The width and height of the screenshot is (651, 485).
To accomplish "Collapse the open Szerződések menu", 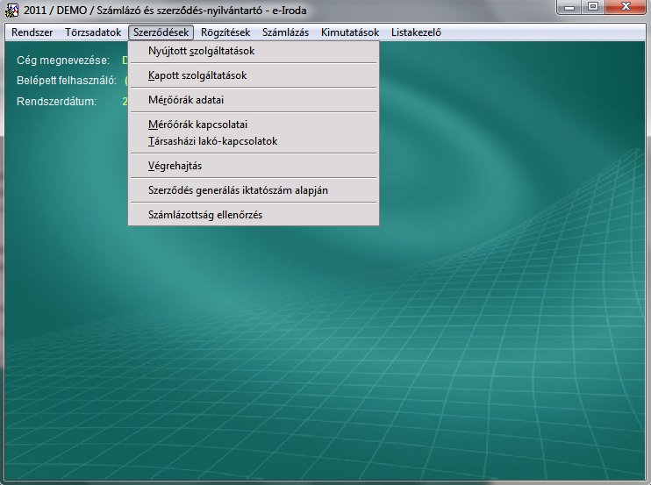I will pyautogui.click(x=161, y=32).
